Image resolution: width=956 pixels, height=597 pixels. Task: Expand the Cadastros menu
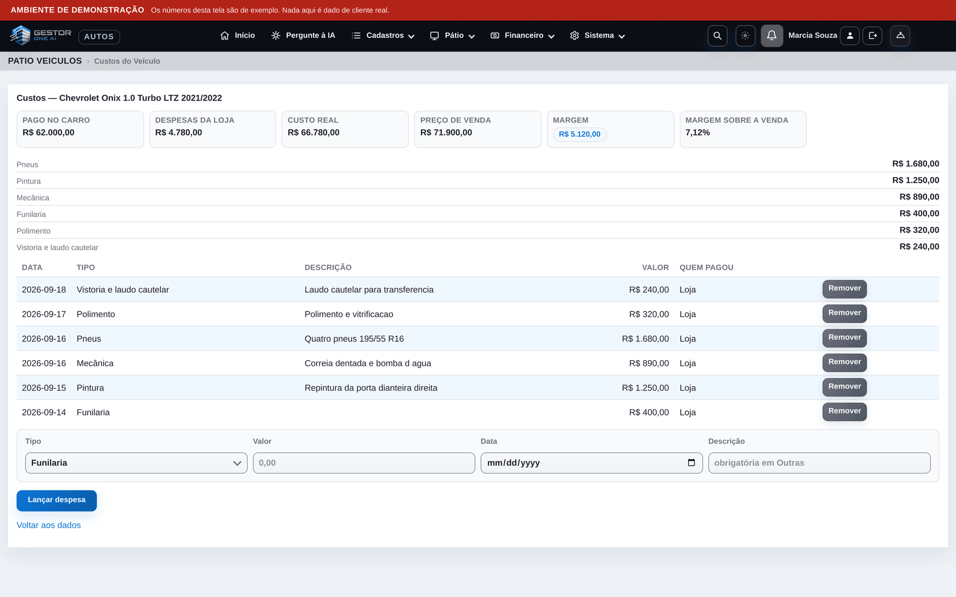click(383, 35)
